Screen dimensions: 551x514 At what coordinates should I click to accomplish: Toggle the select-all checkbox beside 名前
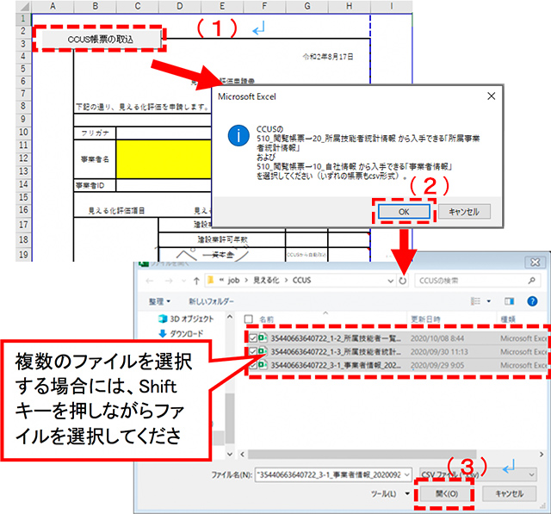click(x=251, y=318)
